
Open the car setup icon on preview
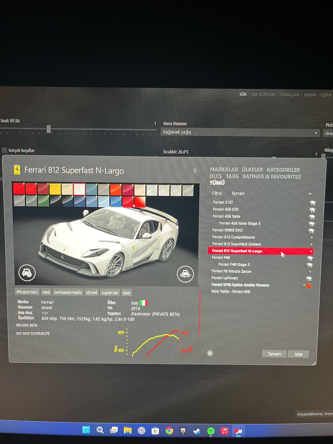tap(27, 273)
